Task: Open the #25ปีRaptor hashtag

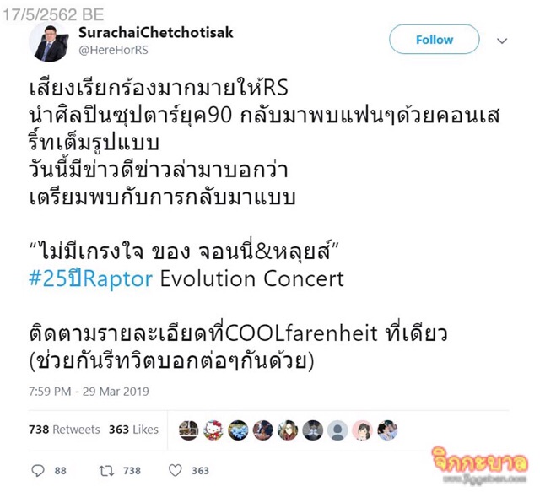Action: click(x=91, y=278)
